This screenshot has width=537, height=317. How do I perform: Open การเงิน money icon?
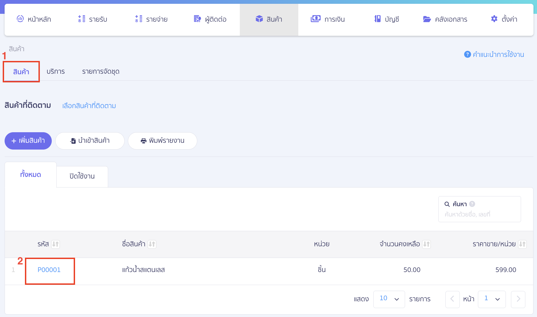[x=316, y=19]
